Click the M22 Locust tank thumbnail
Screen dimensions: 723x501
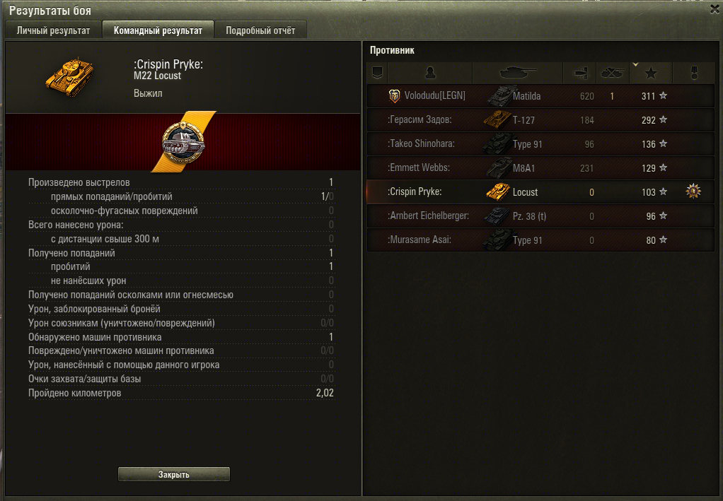[x=69, y=77]
